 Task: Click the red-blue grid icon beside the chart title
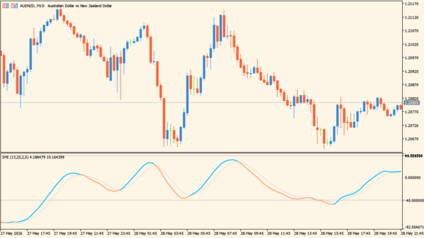click(x=6, y=6)
